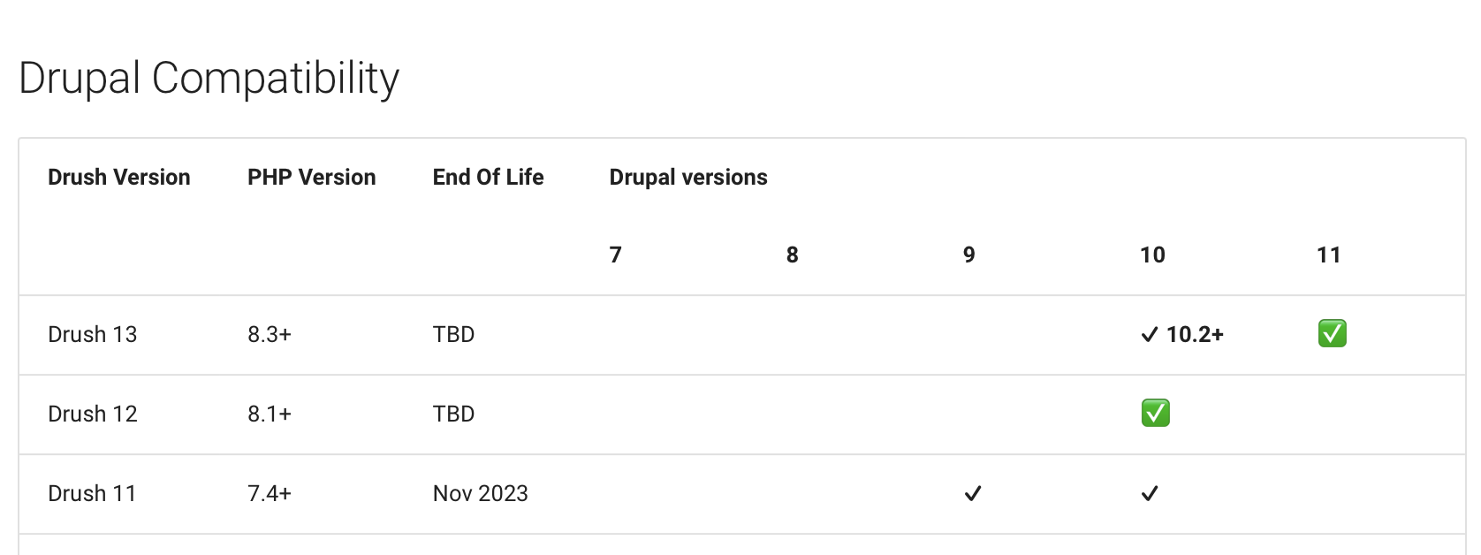This screenshot has width=1481, height=555.
Task: Click the Drupal 10 sub-column header
Action: (1153, 255)
